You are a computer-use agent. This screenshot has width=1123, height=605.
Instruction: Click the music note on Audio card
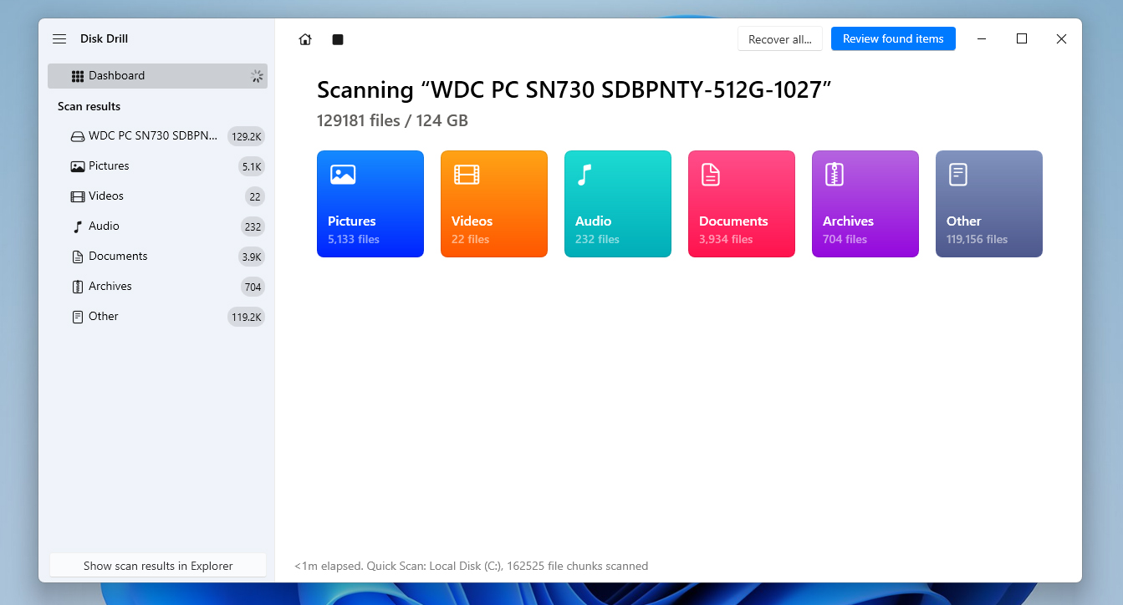[584, 174]
